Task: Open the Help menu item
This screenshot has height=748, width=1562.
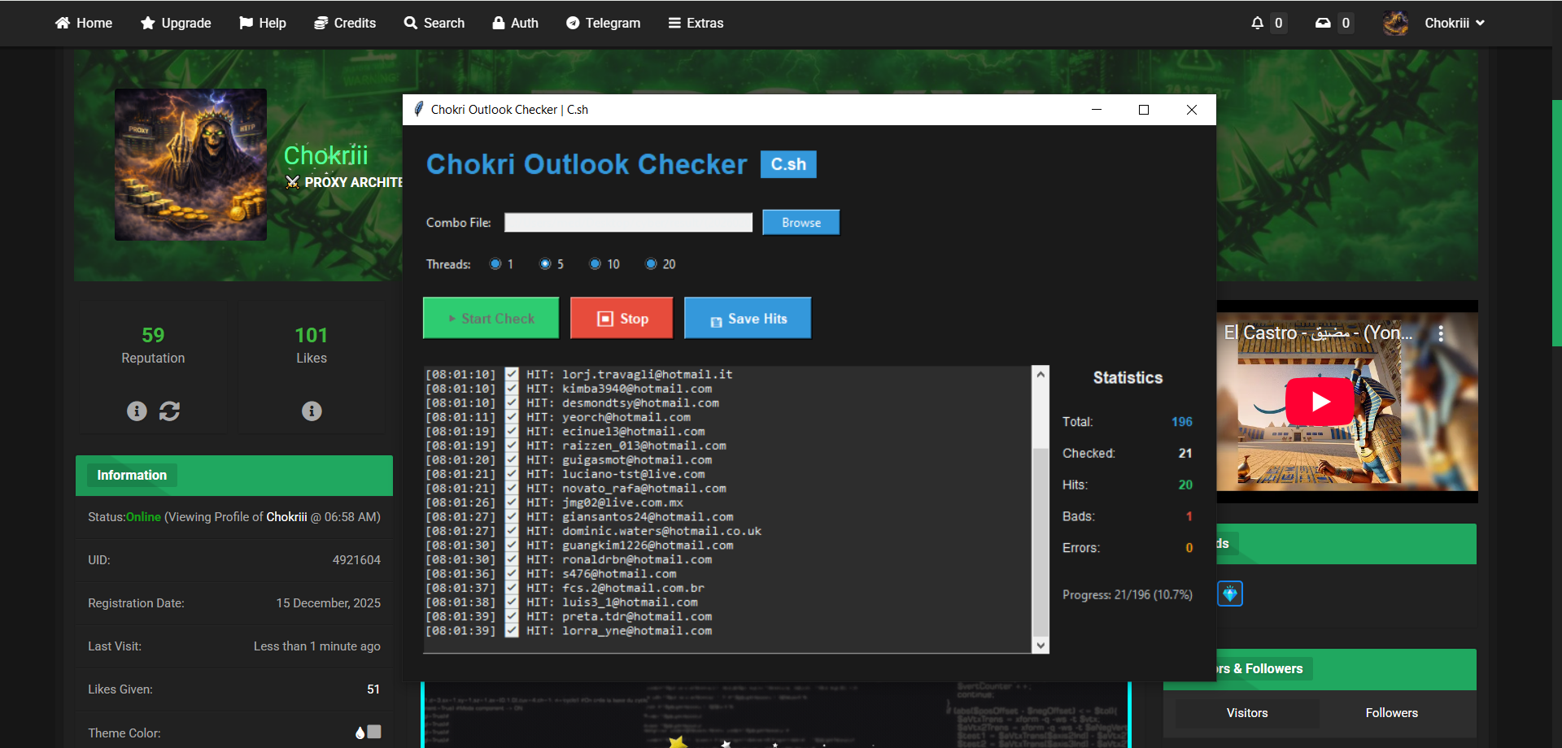Action: (x=263, y=23)
